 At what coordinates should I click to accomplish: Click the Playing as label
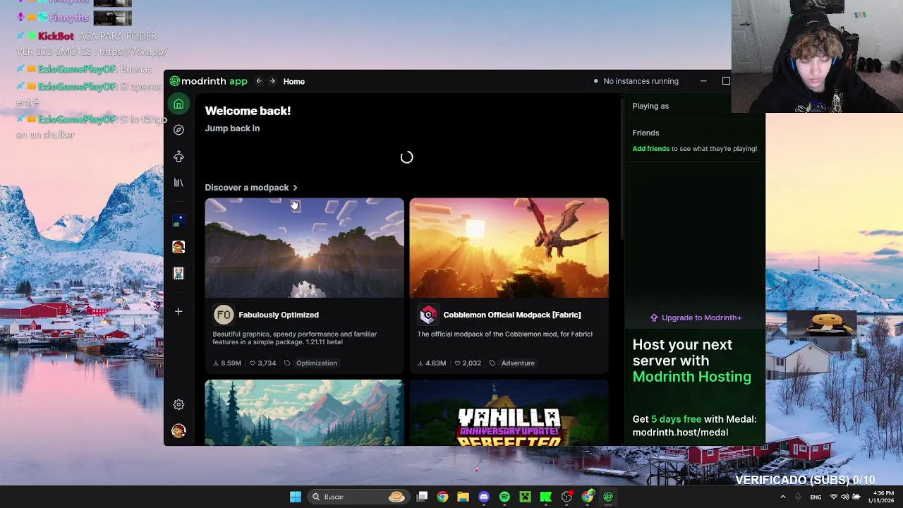(x=650, y=106)
